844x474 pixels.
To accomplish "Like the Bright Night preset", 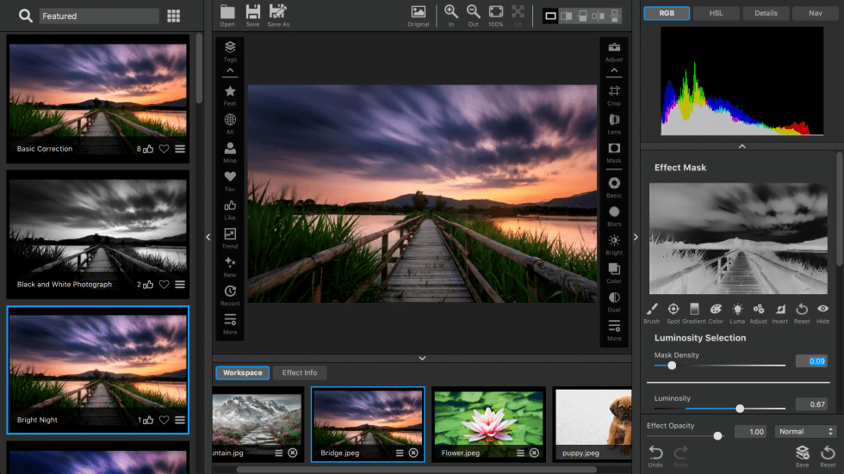I will coord(147,420).
